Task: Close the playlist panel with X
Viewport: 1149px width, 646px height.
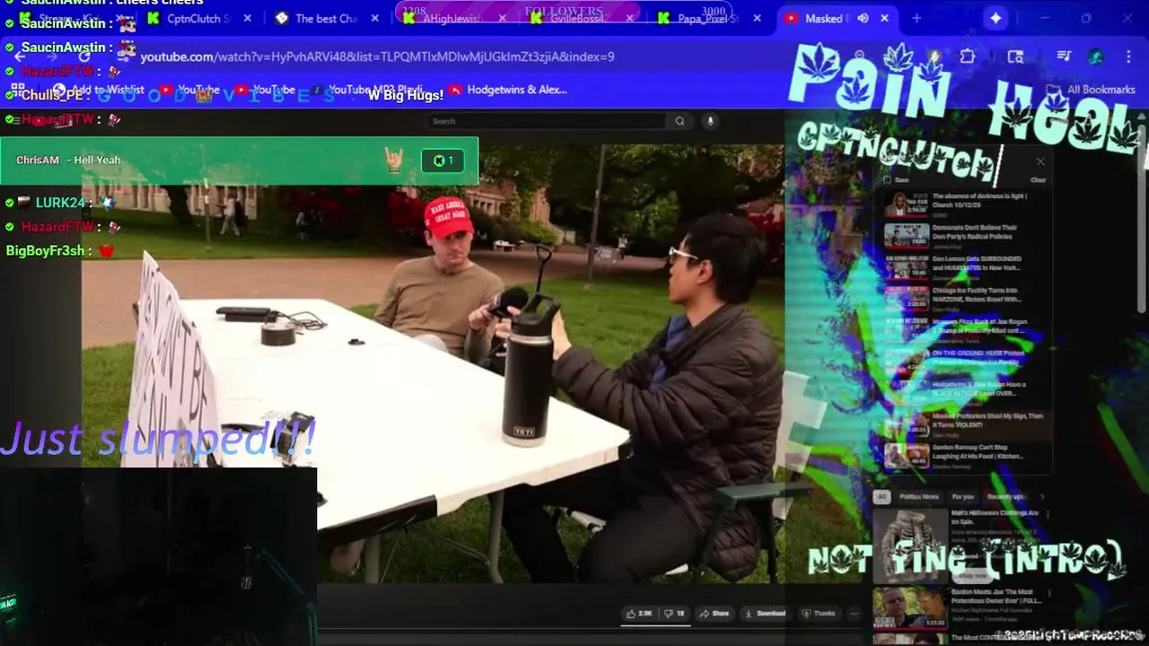Action: pyautogui.click(x=1040, y=161)
